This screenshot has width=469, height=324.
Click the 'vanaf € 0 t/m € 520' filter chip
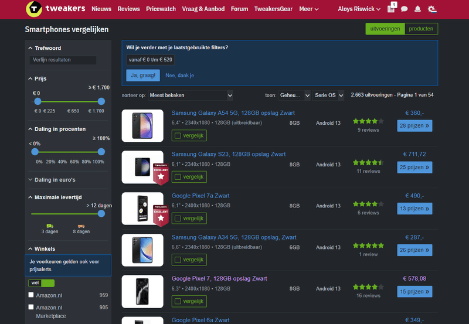[x=151, y=60]
